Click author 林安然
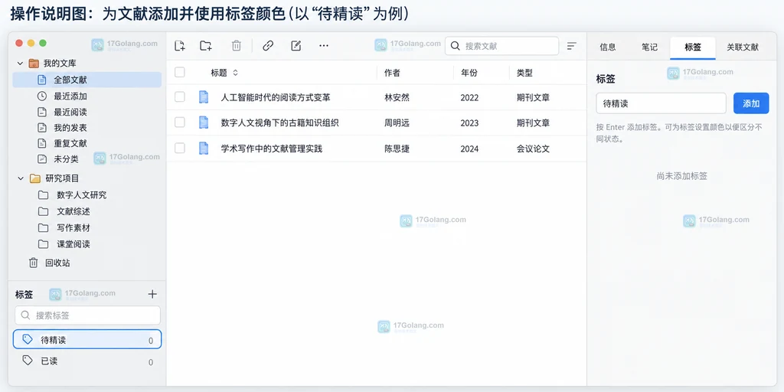The height and width of the screenshot is (392, 784). click(397, 97)
